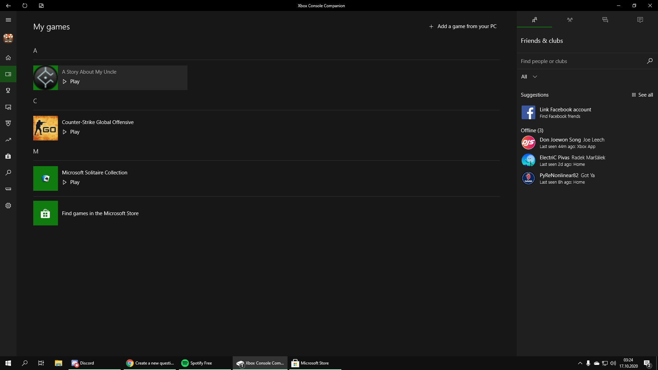This screenshot has width=658, height=370.
Task: Open Microsoft Solitaire Collection title
Action: point(95,173)
